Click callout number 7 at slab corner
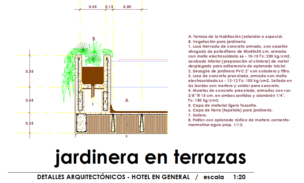The image size is (304, 183). pos(75,136)
